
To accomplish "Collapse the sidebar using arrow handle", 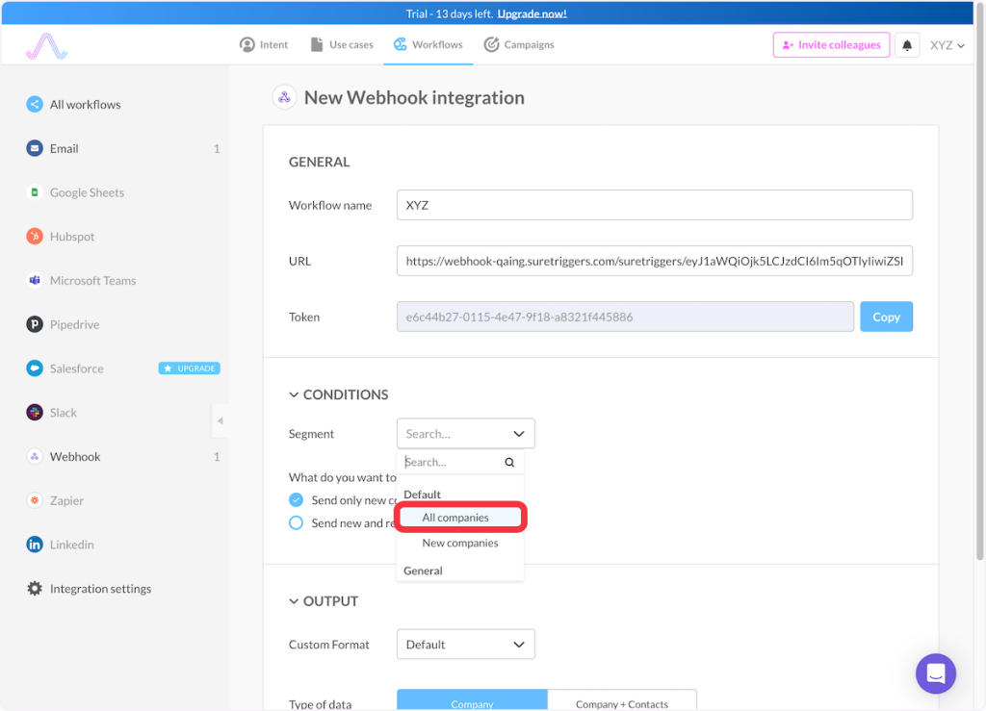I will pos(220,420).
